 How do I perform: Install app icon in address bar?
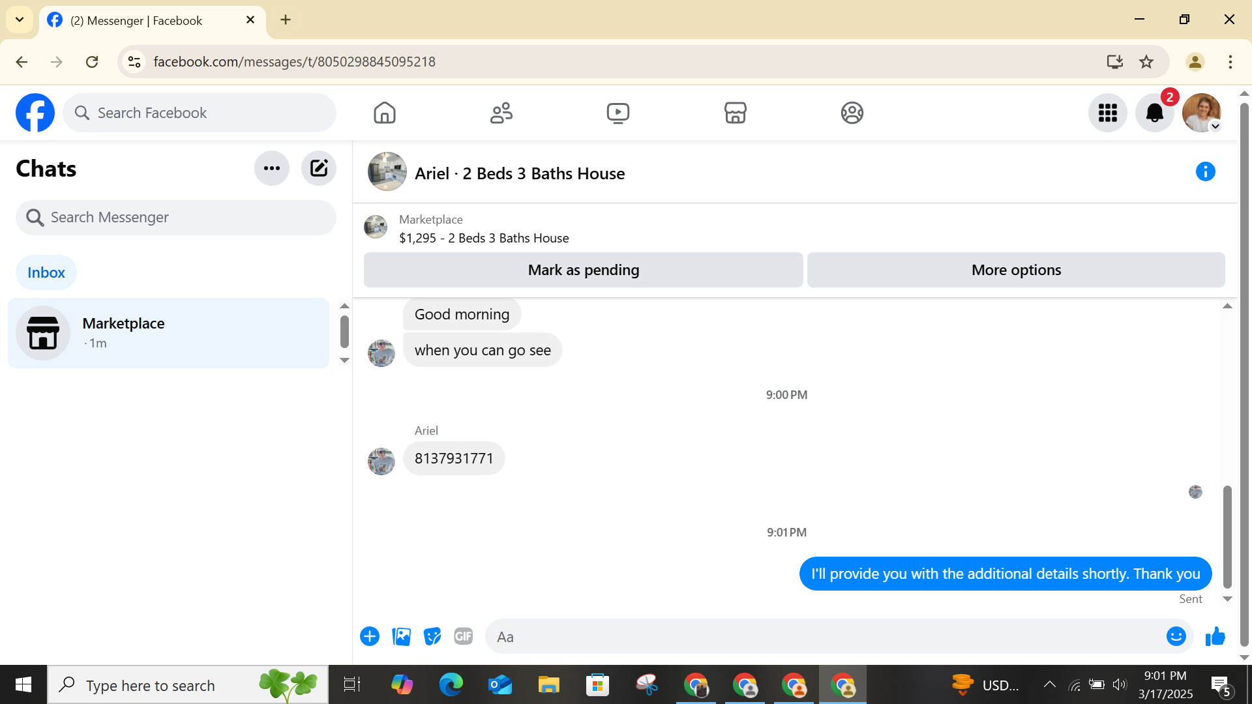1114,62
